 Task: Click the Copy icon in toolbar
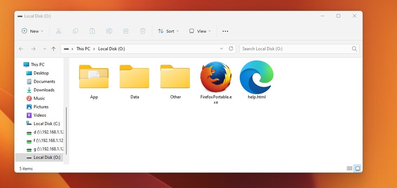(x=75, y=31)
